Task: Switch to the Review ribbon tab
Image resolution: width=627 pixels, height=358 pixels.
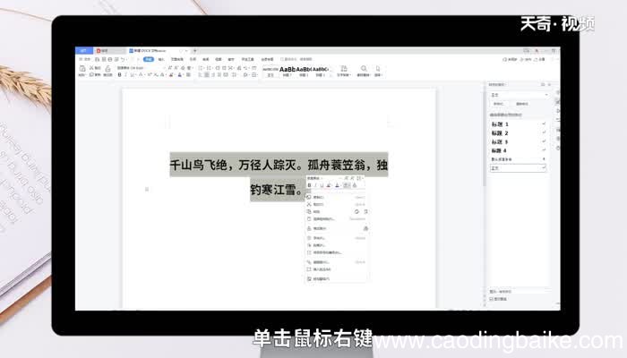Action: [x=205, y=59]
